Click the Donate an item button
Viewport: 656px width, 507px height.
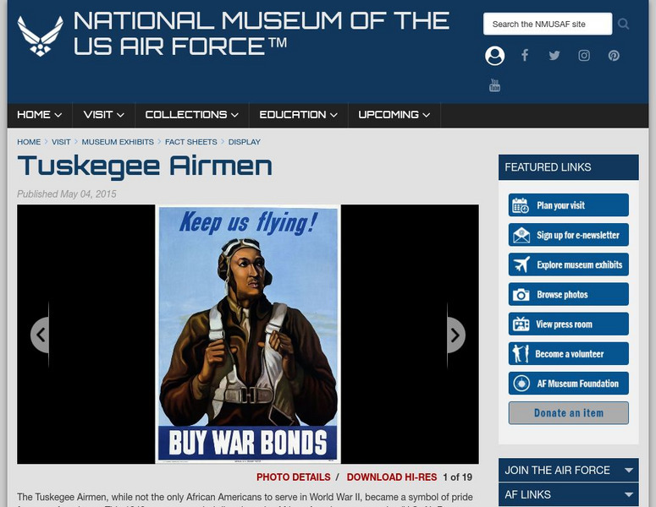coord(568,413)
